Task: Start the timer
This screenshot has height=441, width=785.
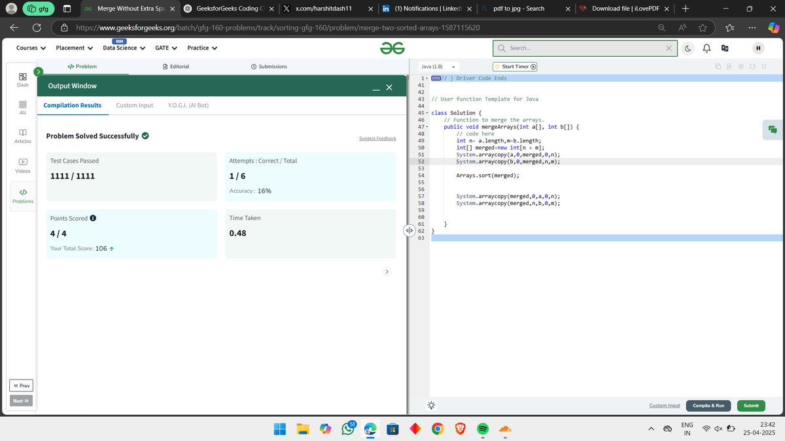Action: 515,67
